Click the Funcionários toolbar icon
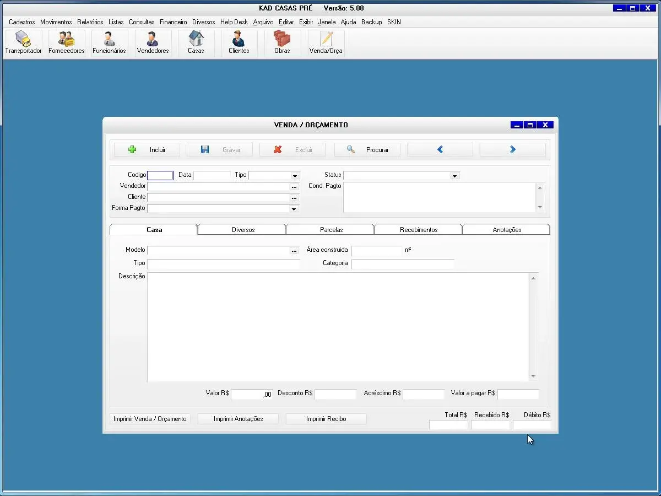The image size is (661, 496). point(109,43)
